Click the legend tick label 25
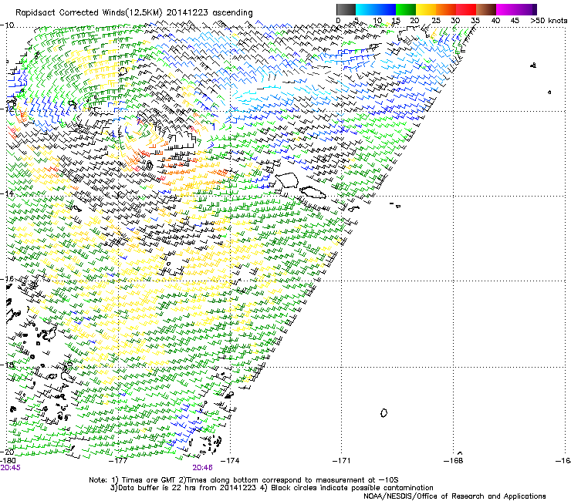The image size is (571, 501). (435, 21)
